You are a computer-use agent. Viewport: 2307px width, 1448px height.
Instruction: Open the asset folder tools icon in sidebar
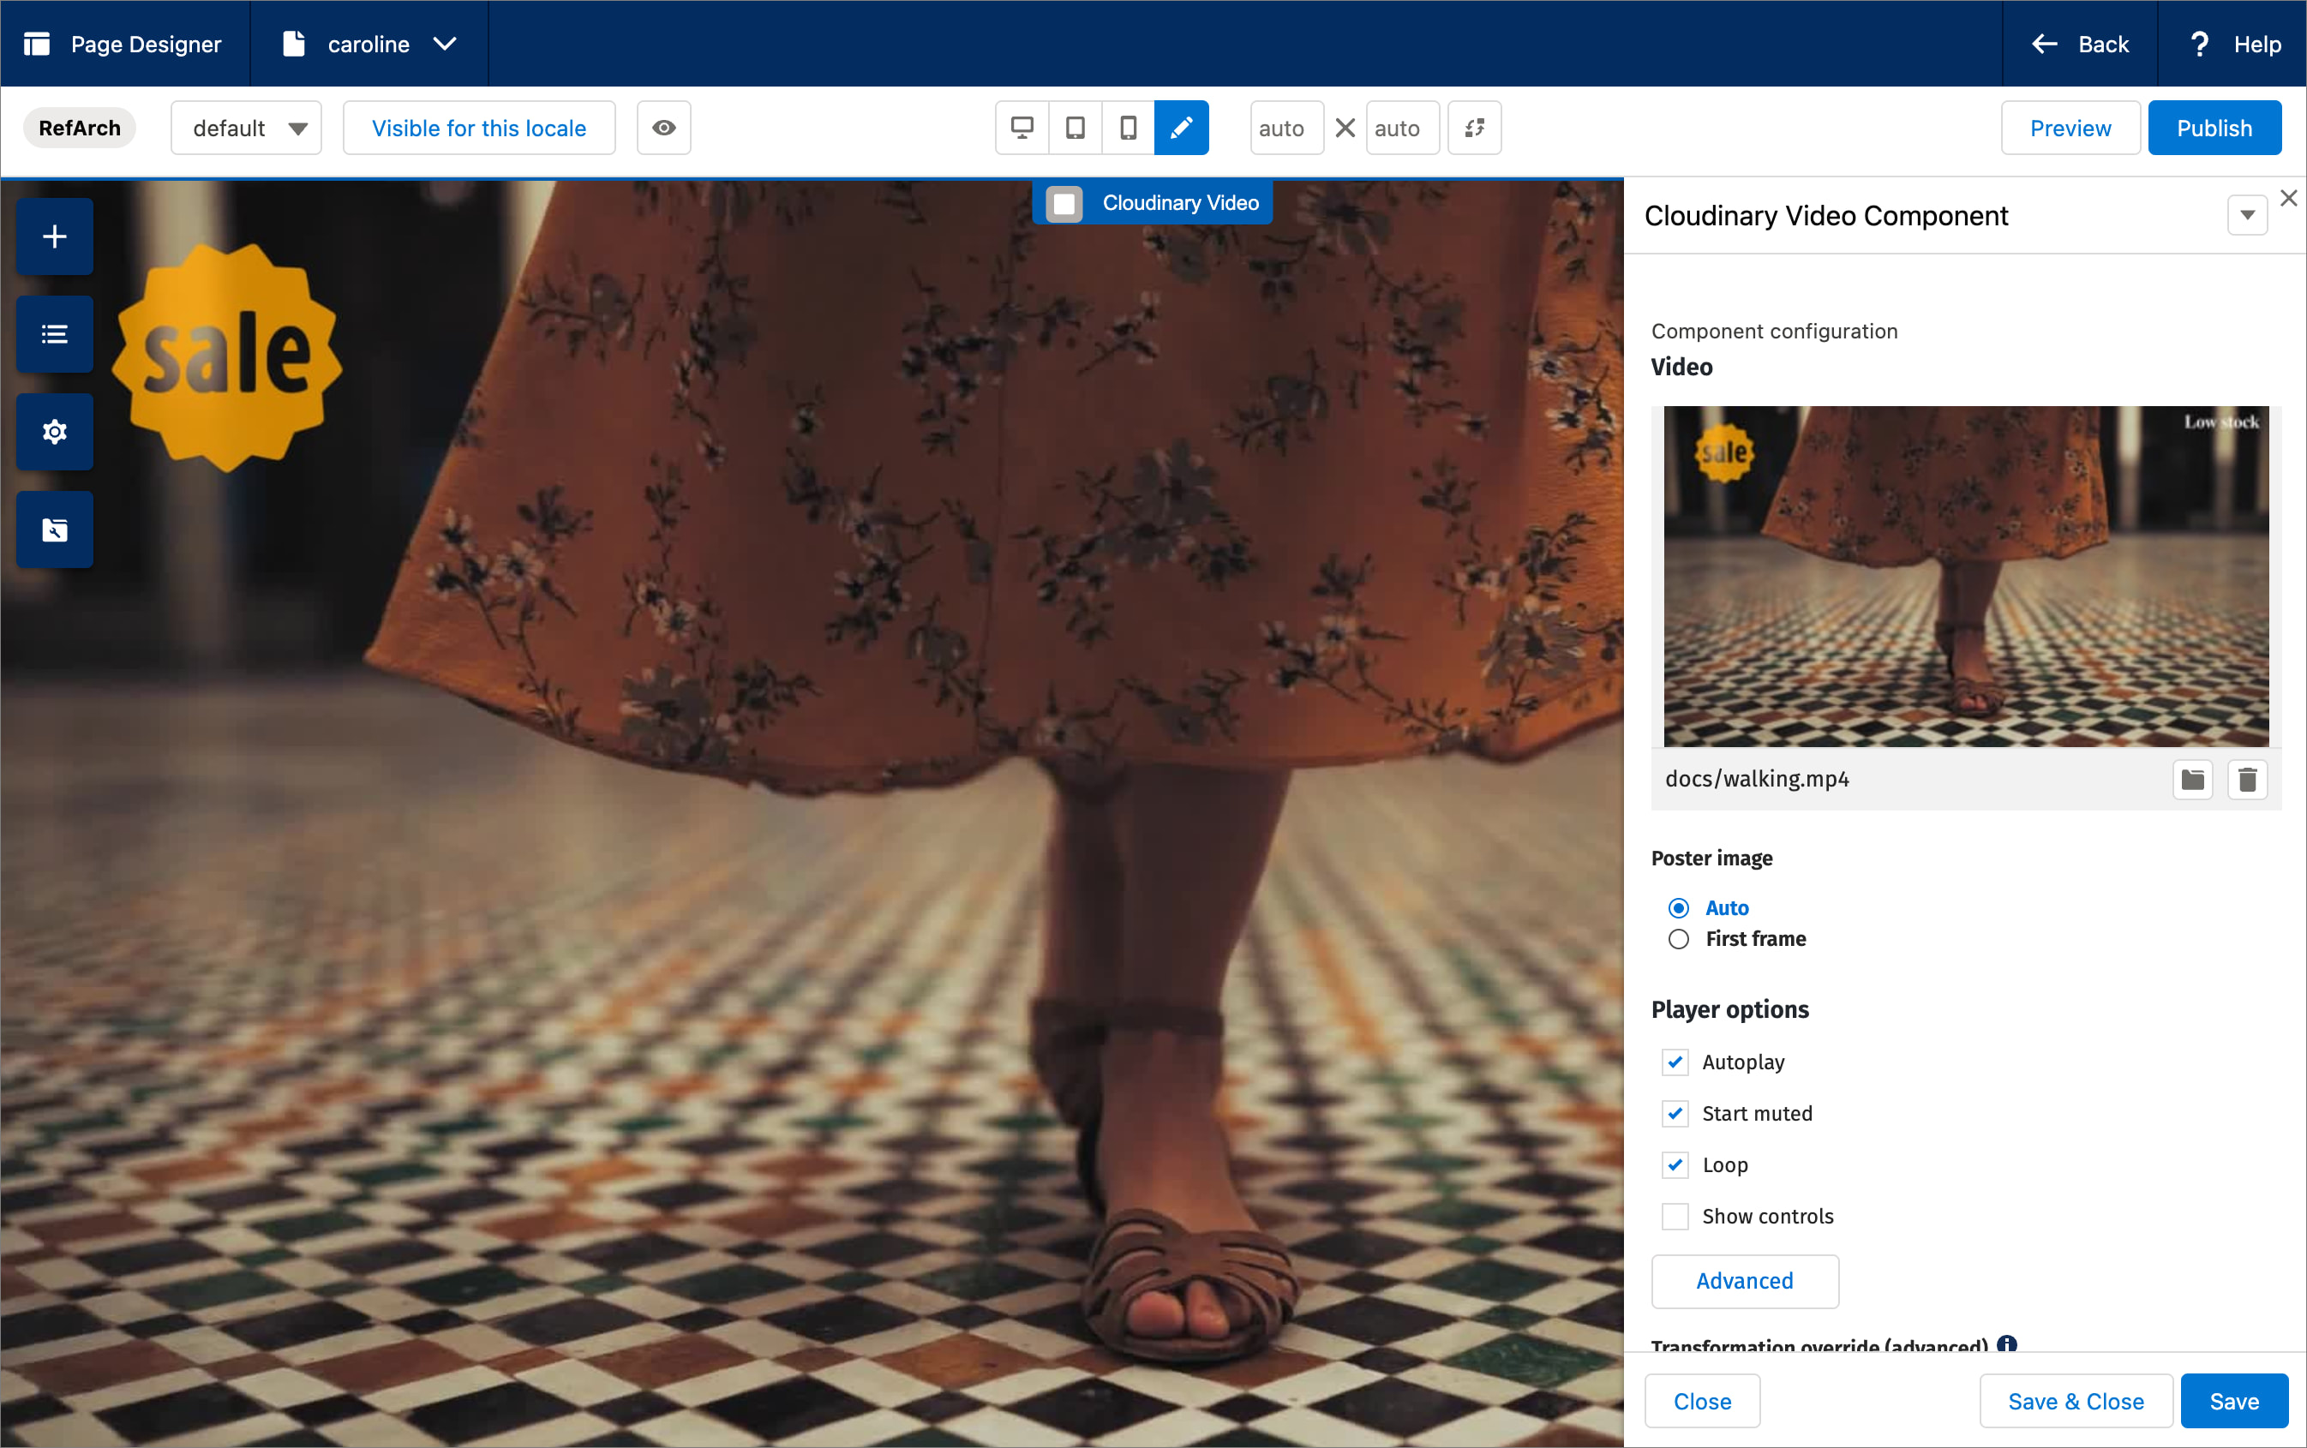tap(55, 530)
